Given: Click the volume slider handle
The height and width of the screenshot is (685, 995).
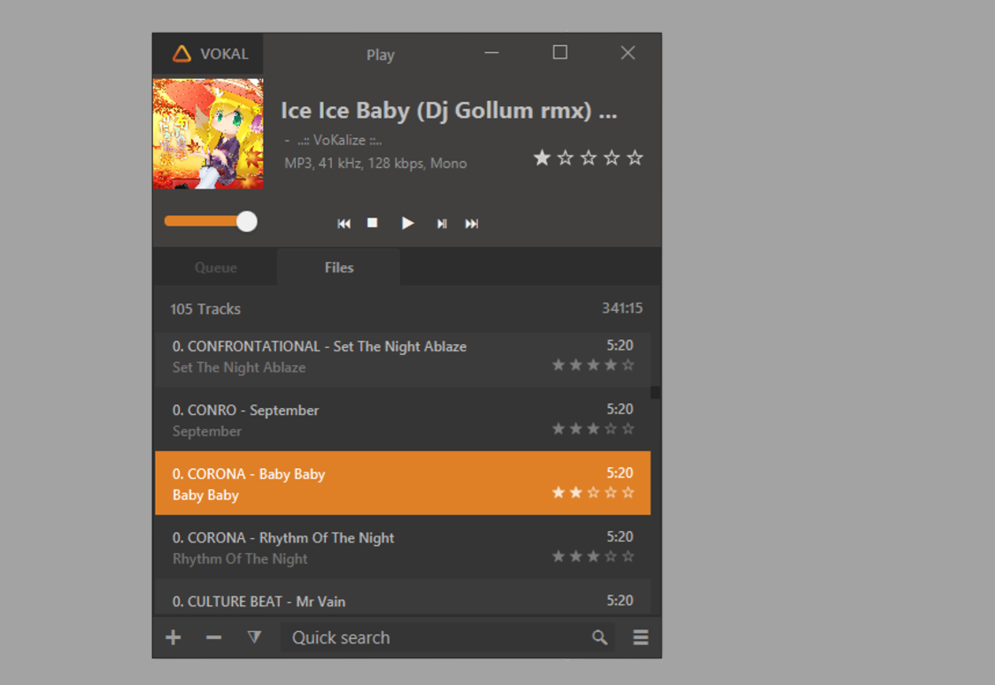Looking at the screenshot, I should pos(247,221).
